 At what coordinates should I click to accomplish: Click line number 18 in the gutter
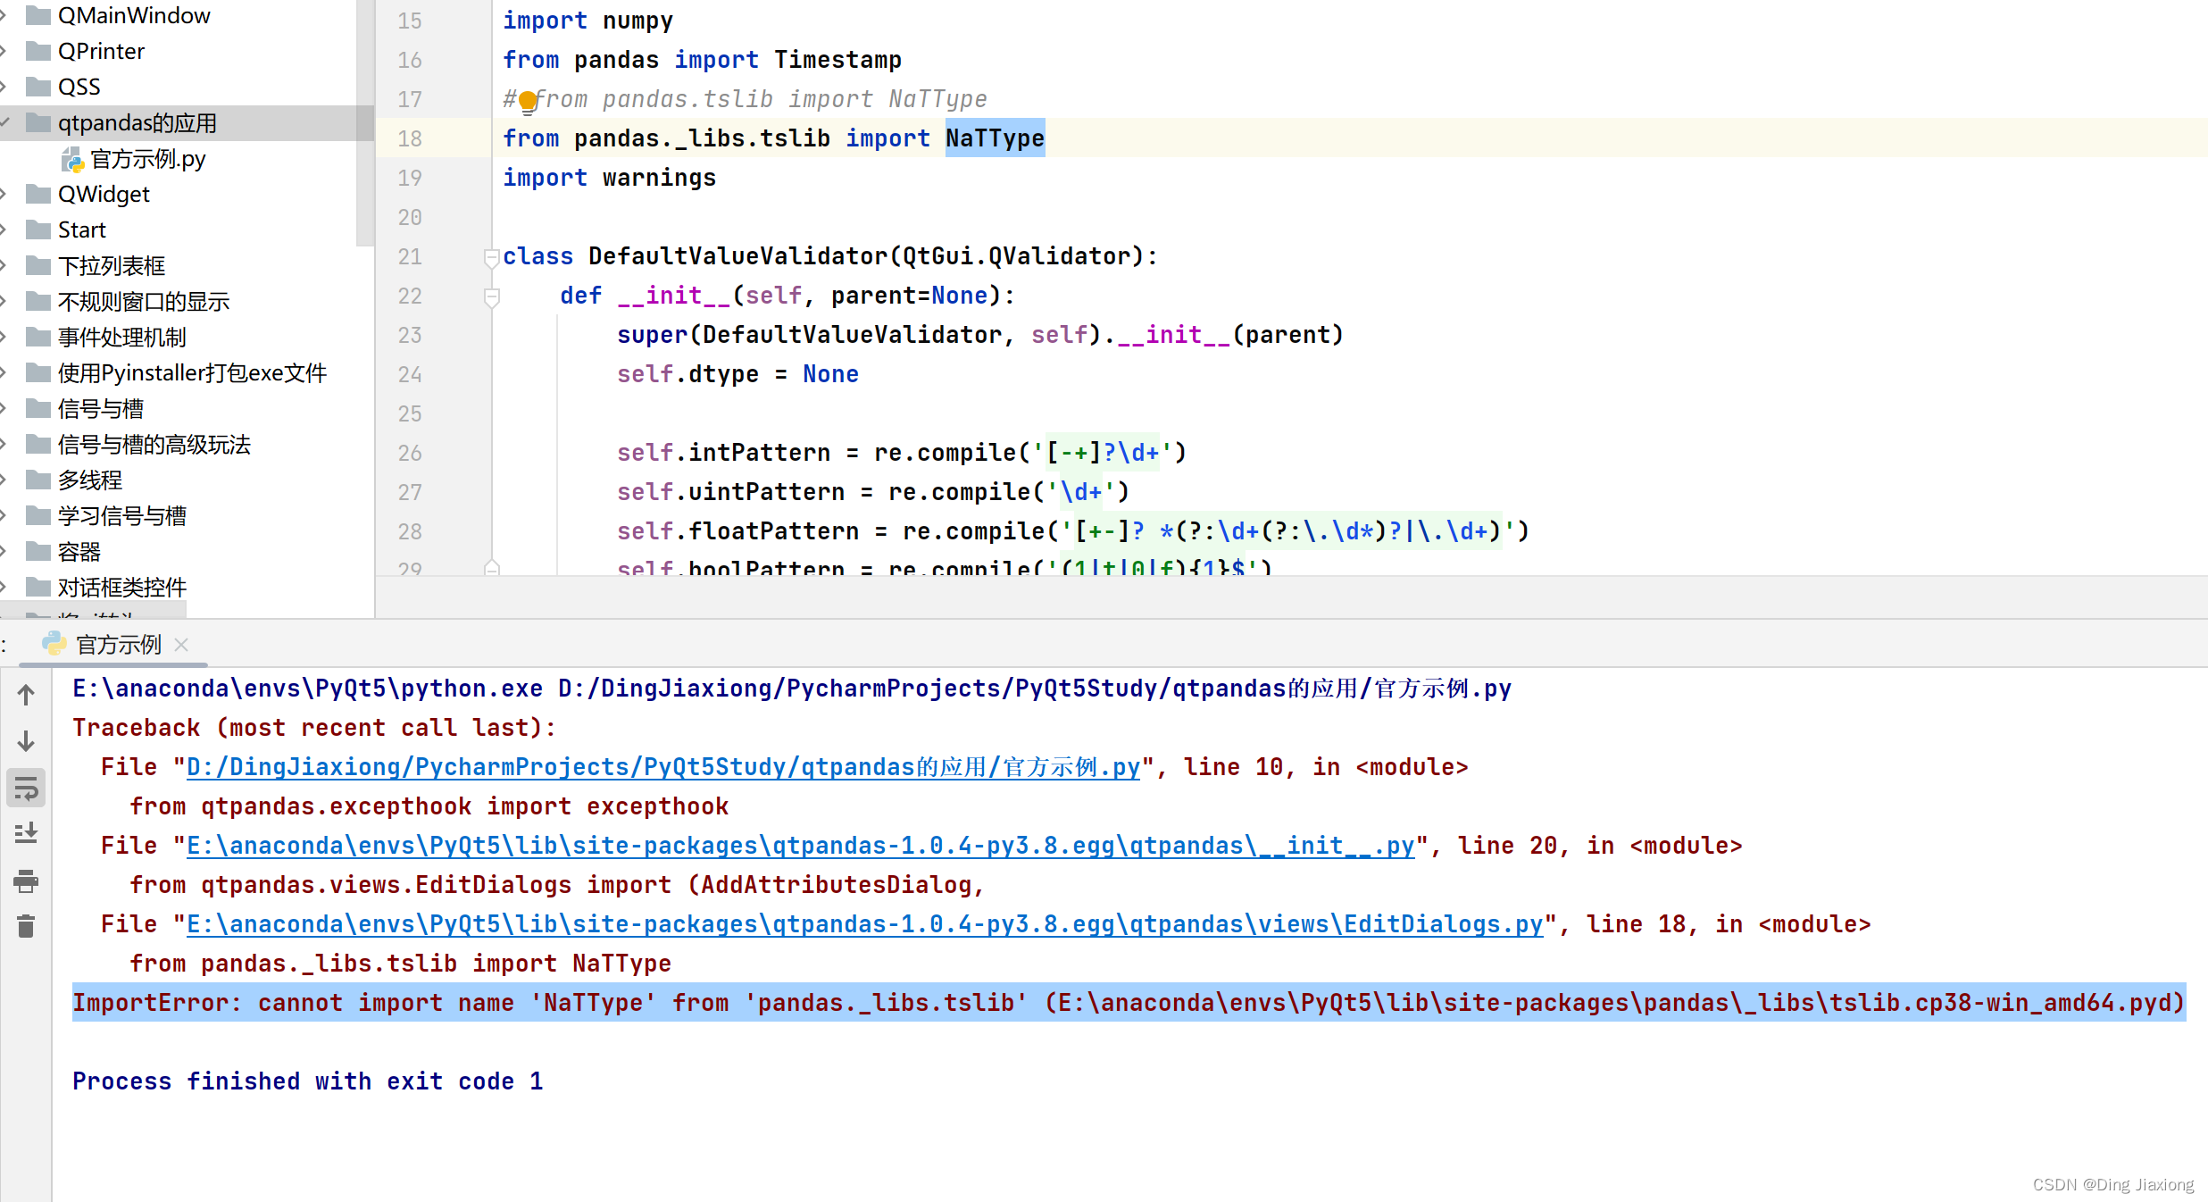410,138
